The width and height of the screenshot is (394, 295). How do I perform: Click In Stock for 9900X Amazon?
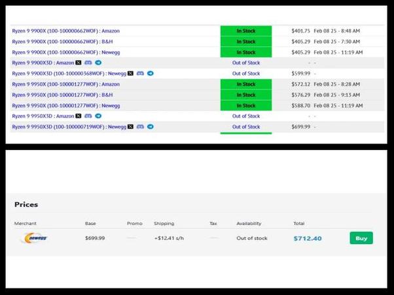[246, 31]
